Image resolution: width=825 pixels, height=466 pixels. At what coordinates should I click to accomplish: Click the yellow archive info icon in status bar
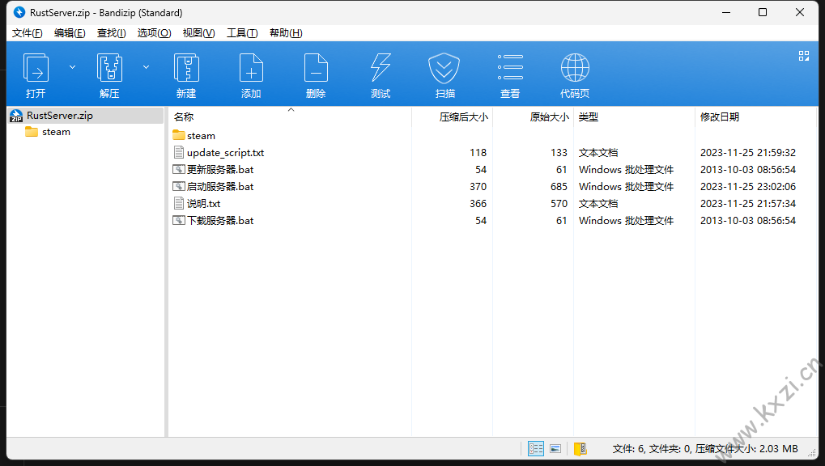click(x=580, y=449)
